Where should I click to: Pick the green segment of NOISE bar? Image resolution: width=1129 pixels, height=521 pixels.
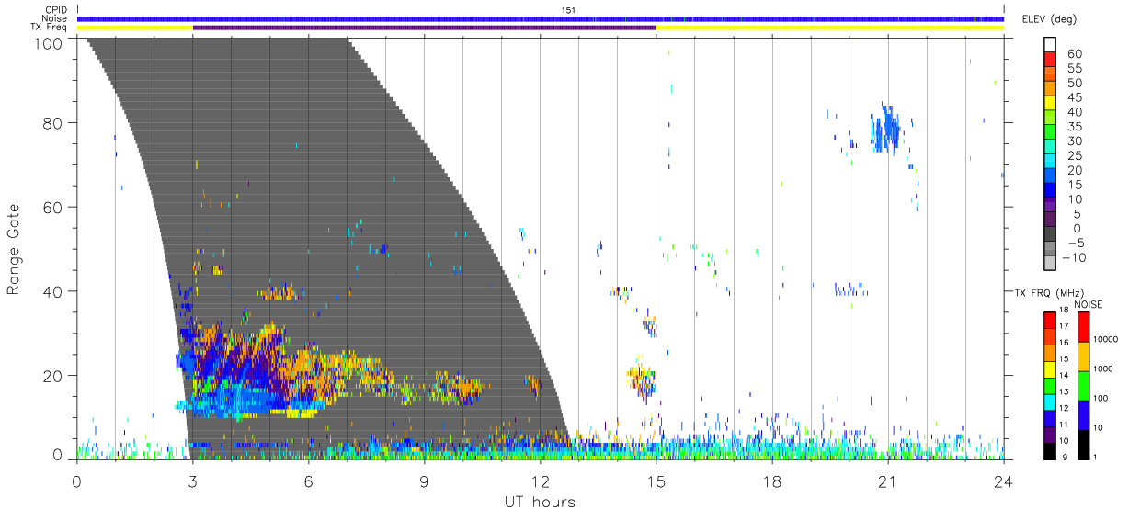pos(1083,386)
